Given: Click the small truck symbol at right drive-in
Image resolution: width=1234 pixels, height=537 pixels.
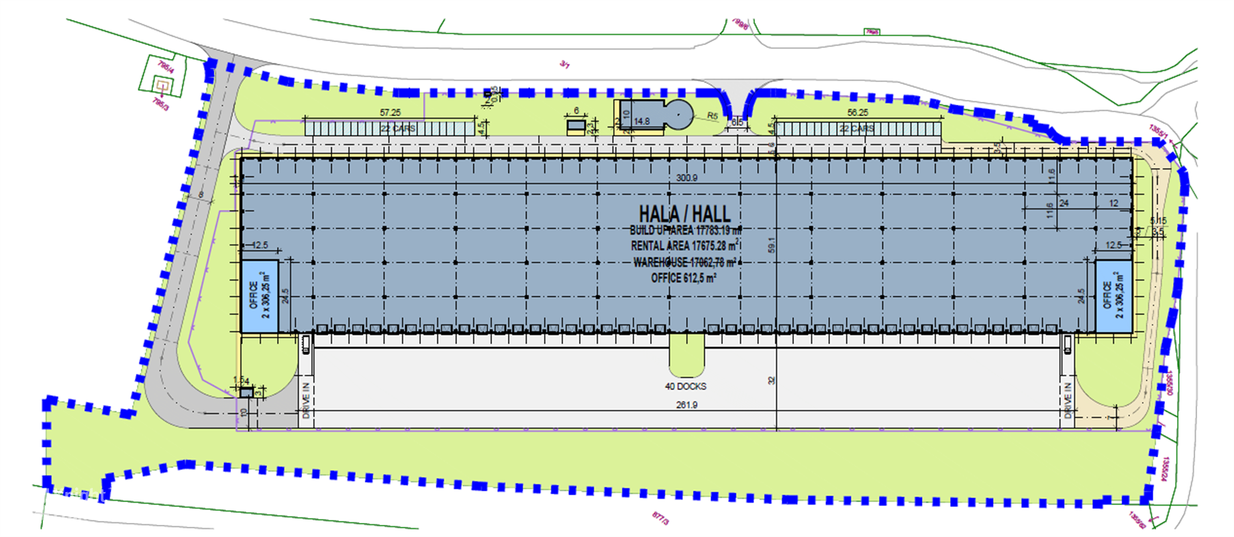Looking at the screenshot, I should [1067, 344].
